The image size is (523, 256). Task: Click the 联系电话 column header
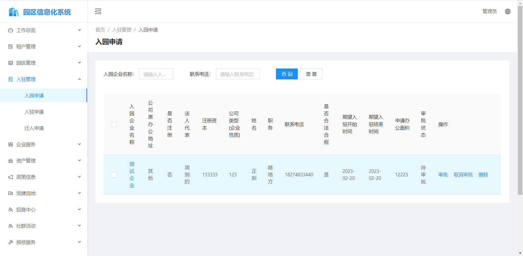tap(294, 124)
